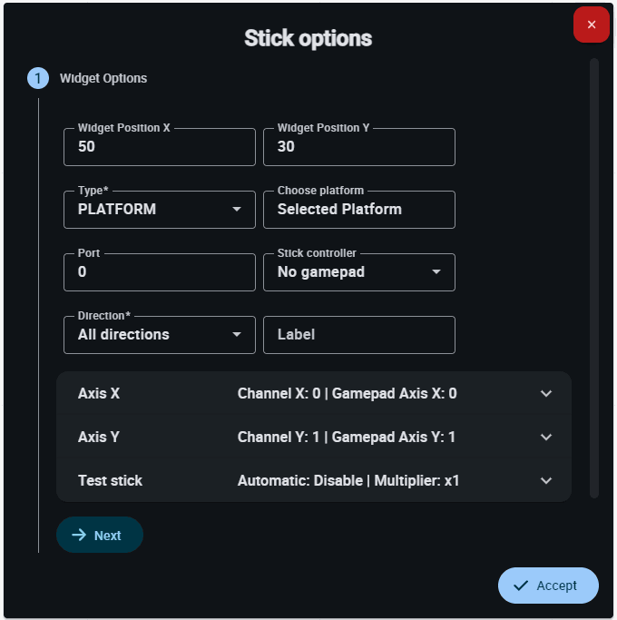The width and height of the screenshot is (617, 620).
Task: Click the Widget Position X field
Action: point(160,147)
